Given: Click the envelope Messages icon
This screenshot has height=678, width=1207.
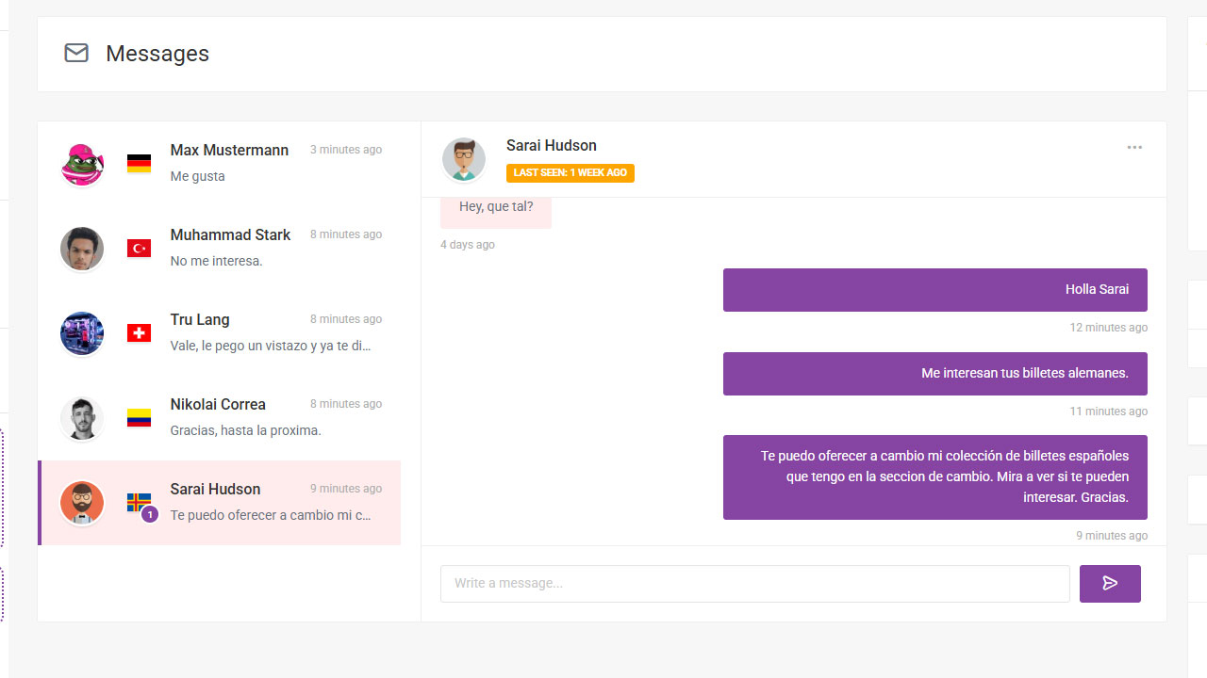Looking at the screenshot, I should tap(76, 54).
